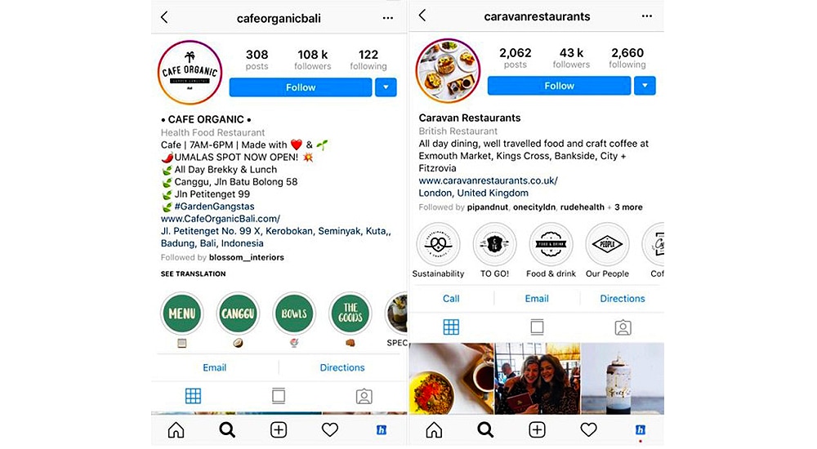Tap the new post plus icon on left phone
The height and width of the screenshot is (449, 817).
click(279, 429)
